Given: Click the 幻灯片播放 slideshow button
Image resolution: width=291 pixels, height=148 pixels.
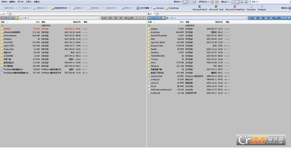Looking at the screenshot, I should [143, 8].
